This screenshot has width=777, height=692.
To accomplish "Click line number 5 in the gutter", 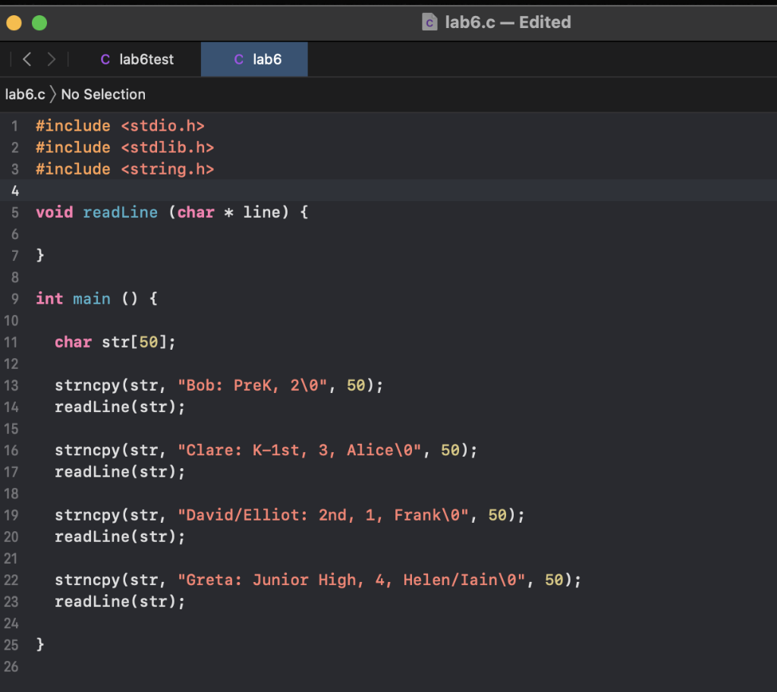I will 14,212.
